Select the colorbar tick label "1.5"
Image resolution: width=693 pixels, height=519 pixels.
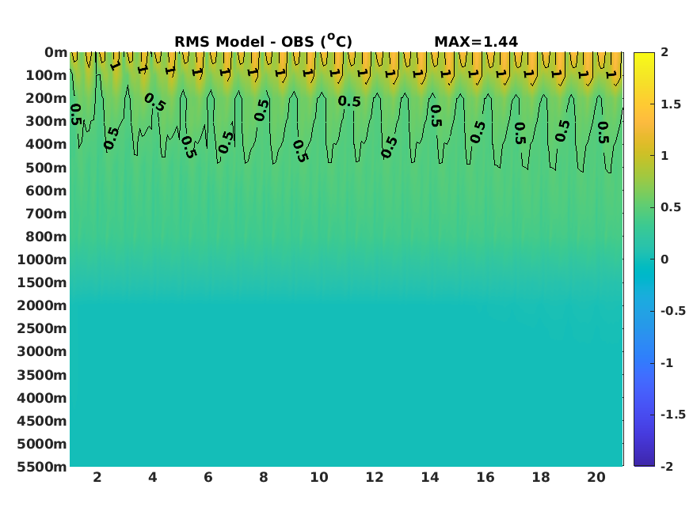coord(671,104)
